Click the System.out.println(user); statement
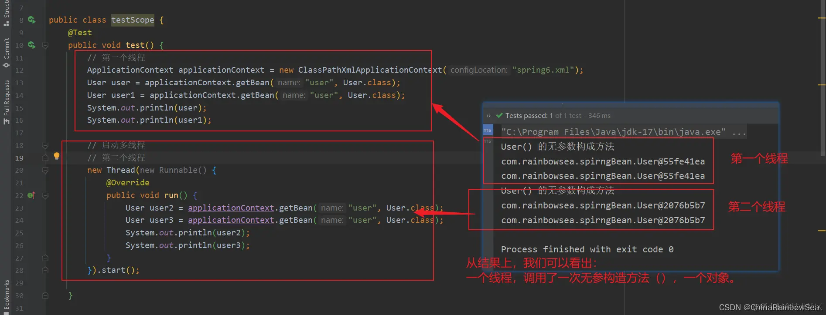 tap(147, 108)
